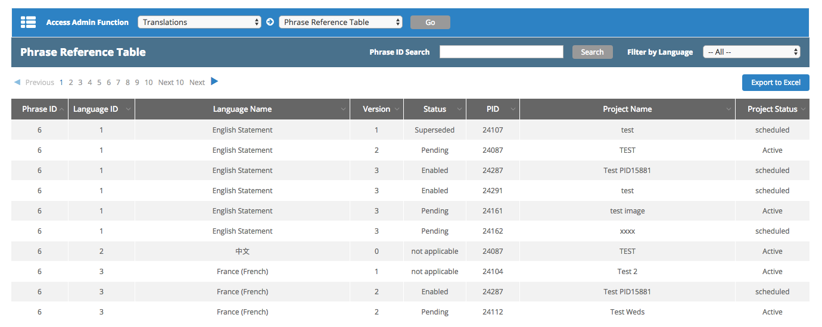Open the Language ID column filter chevron
The height and width of the screenshot is (327, 822).
click(x=128, y=109)
